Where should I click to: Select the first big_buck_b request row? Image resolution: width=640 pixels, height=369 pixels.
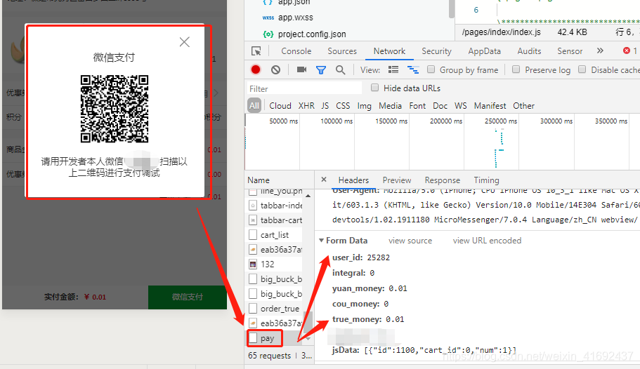[x=274, y=279]
